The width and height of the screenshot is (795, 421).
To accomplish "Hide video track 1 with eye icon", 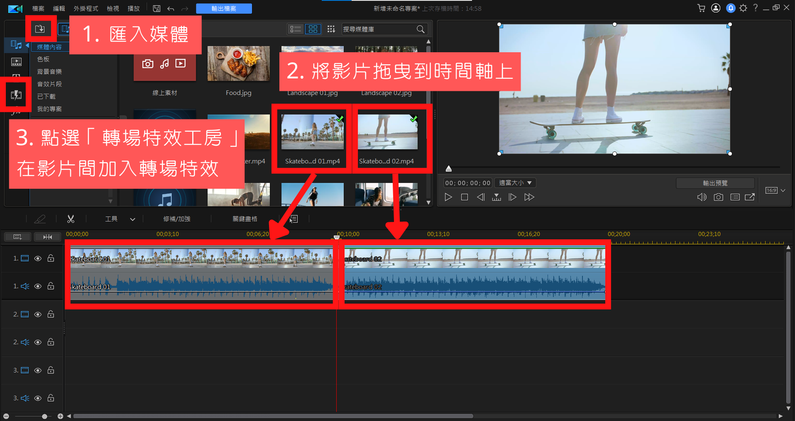I will pos(38,258).
